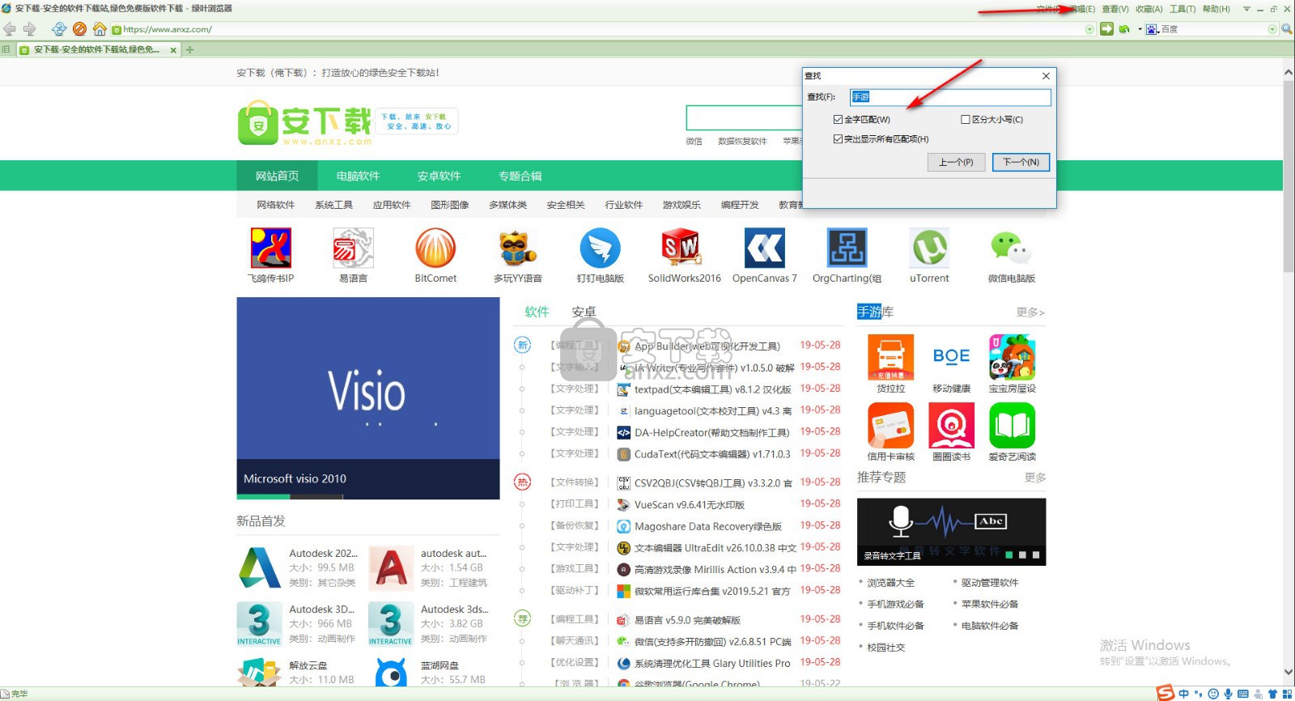
Task: Click the 上一个(P) button in find dialog
Action: pyautogui.click(x=956, y=162)
